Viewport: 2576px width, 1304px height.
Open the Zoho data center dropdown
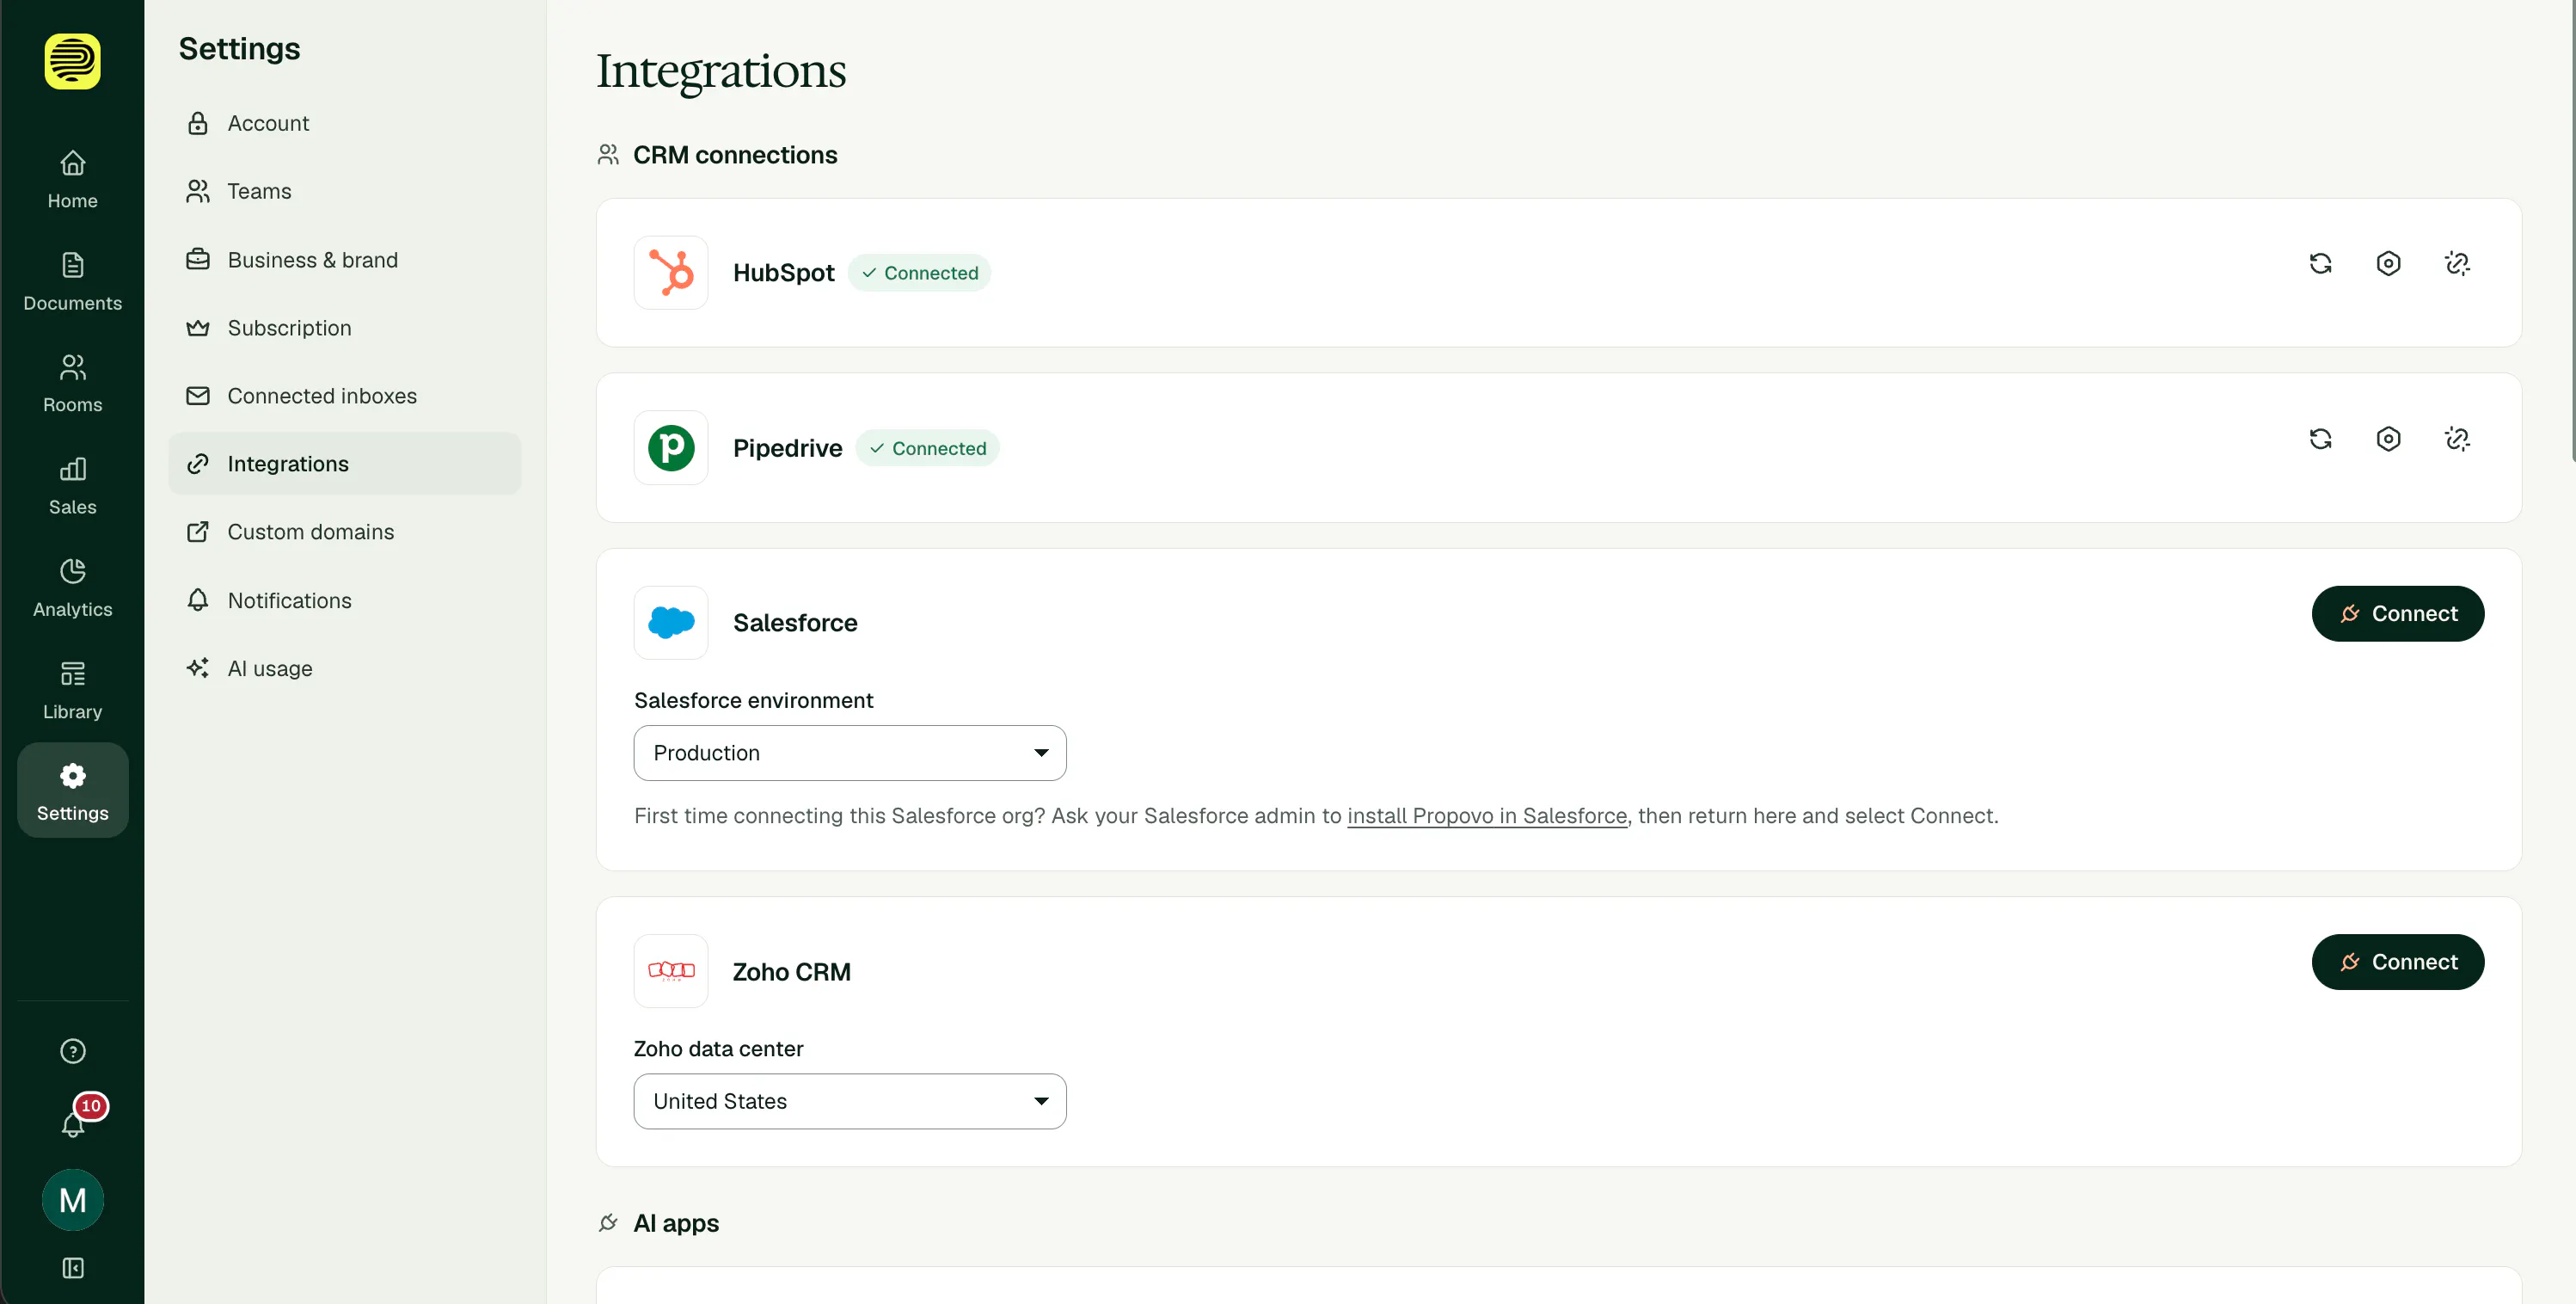tap(850, 1101)
